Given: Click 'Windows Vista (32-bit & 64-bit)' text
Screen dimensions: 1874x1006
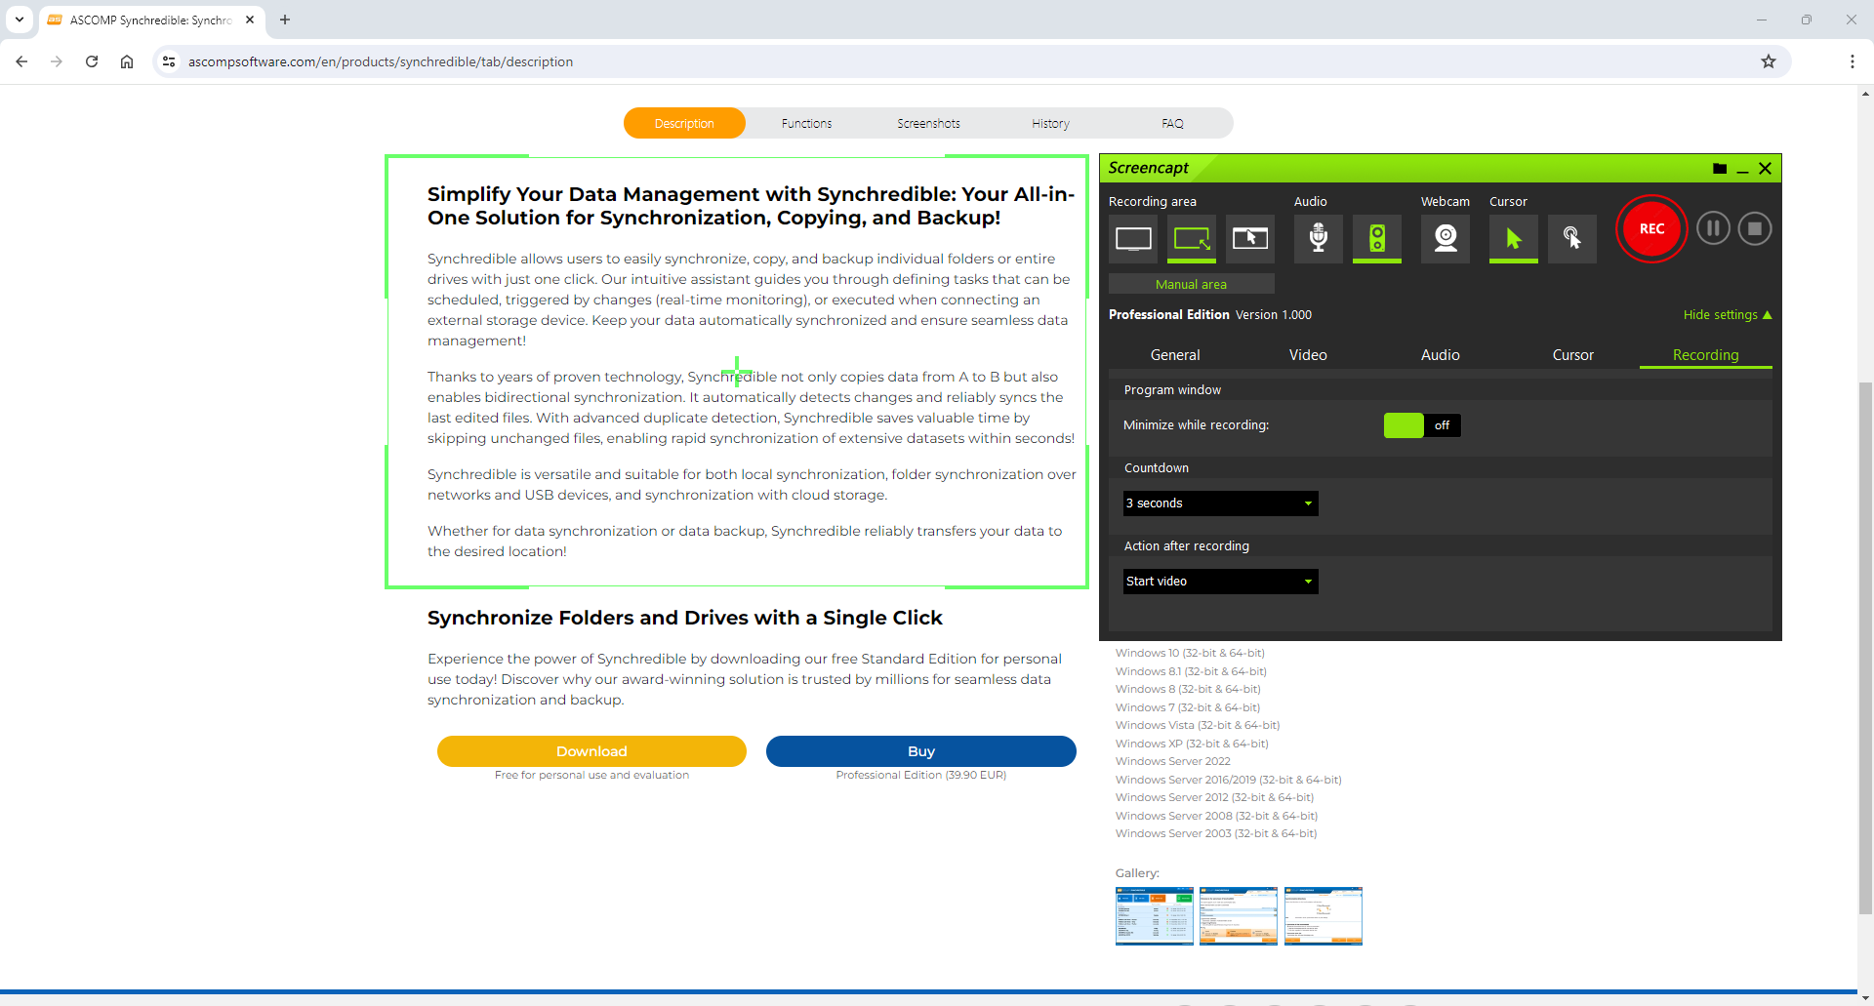Looking at the screenshot, I should (x=1198, y=725).
